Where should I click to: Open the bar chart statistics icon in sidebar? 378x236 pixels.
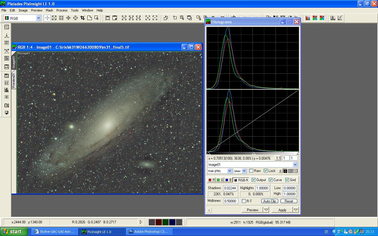point(6,90)
